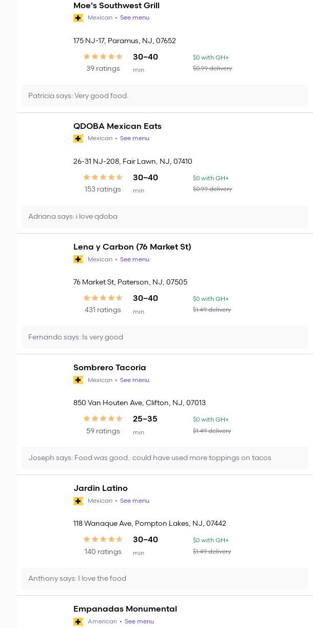Click star rating for Jardin Latino
The image size is (313, 628).
103,540
